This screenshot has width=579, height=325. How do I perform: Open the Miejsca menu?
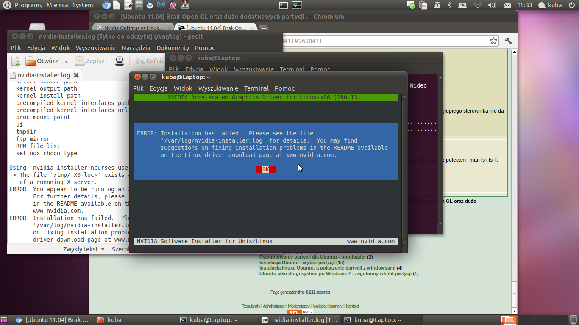(x=57, y=5)
